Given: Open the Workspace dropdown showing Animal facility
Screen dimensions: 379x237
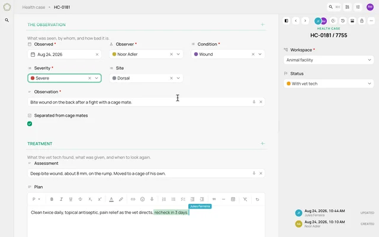Looking at the screenshot, I should [x=329, y=60].
